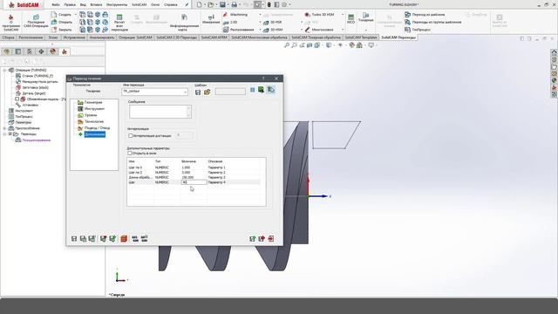Click the Simulate icon with red block

tap(124, 238)
